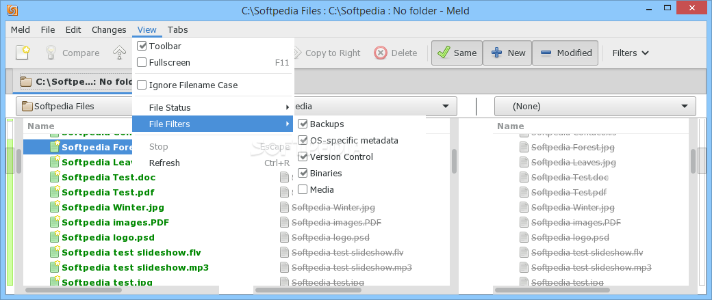Select right pane Softpedia Test.pdf name
The height and width of the screenshot is (300, 712).
[x=568, y=192]
